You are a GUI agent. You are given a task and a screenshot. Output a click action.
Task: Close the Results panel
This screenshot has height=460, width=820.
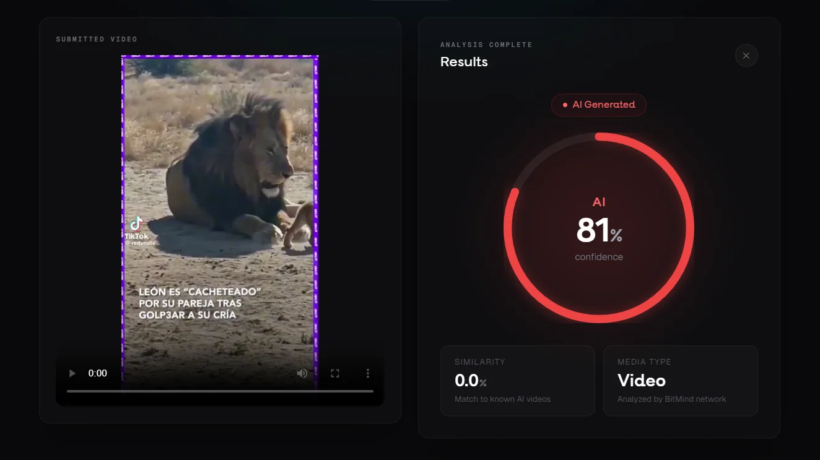point(746,56)
